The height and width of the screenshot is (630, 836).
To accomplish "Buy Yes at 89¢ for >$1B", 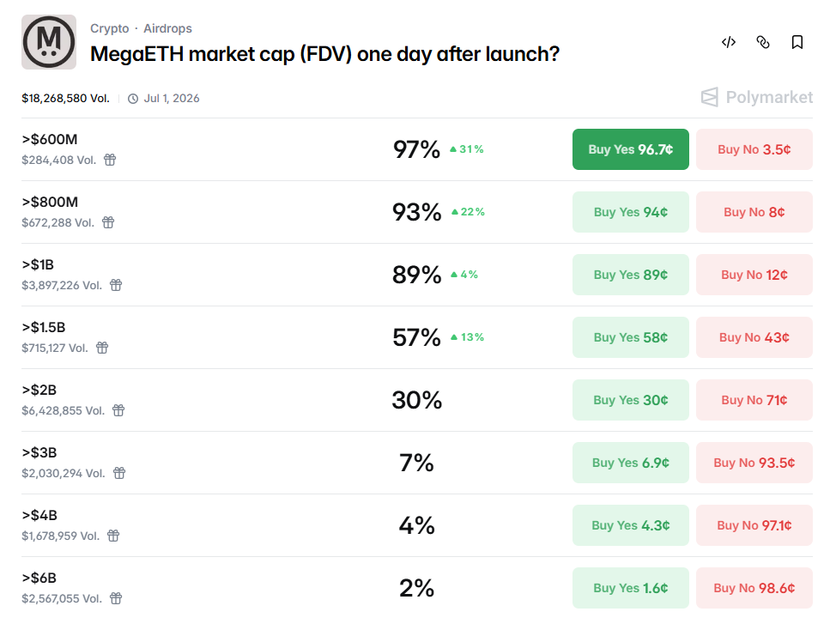I will (630, 275).
